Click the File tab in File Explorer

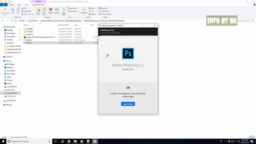pyautogui.click(x=4, y=4)
